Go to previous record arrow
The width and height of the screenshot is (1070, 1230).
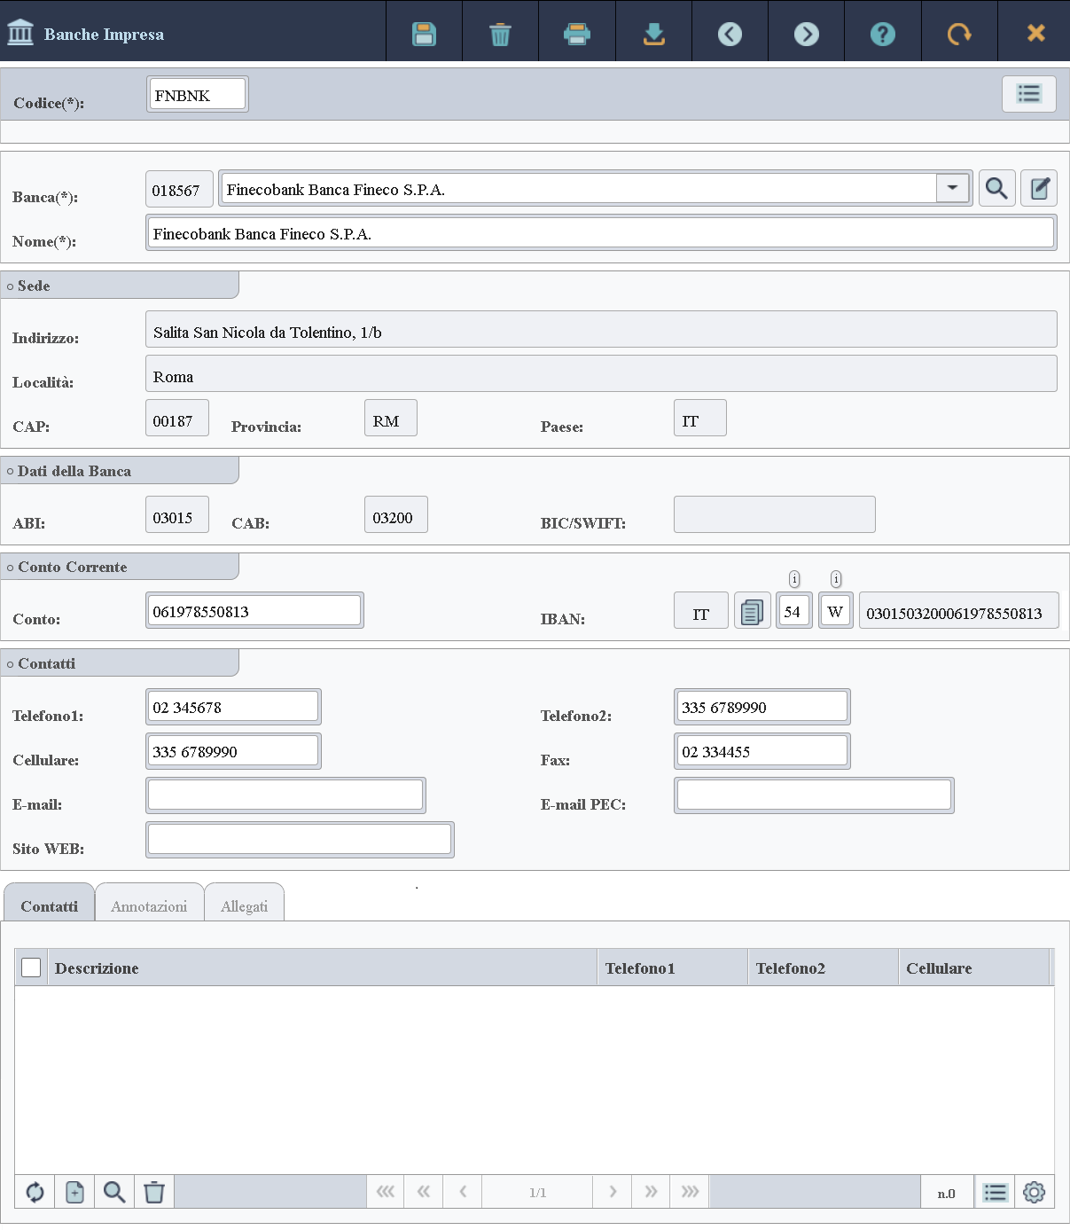tap(730, 34)
